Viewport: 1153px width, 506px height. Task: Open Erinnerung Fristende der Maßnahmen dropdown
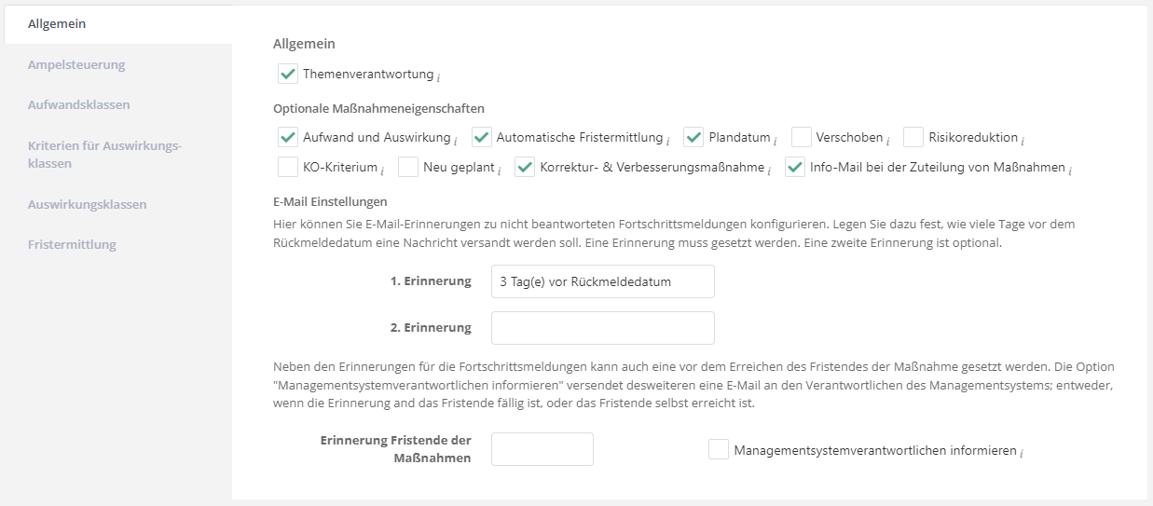pyautogui.click(x=542, y=449)
